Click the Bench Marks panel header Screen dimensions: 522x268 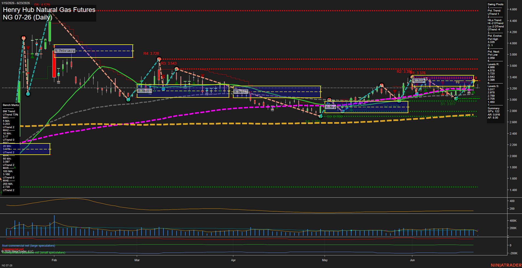11,105
